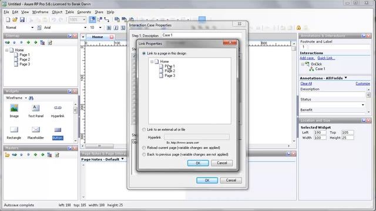Open the Arial font dropdown

click(85, 28)
